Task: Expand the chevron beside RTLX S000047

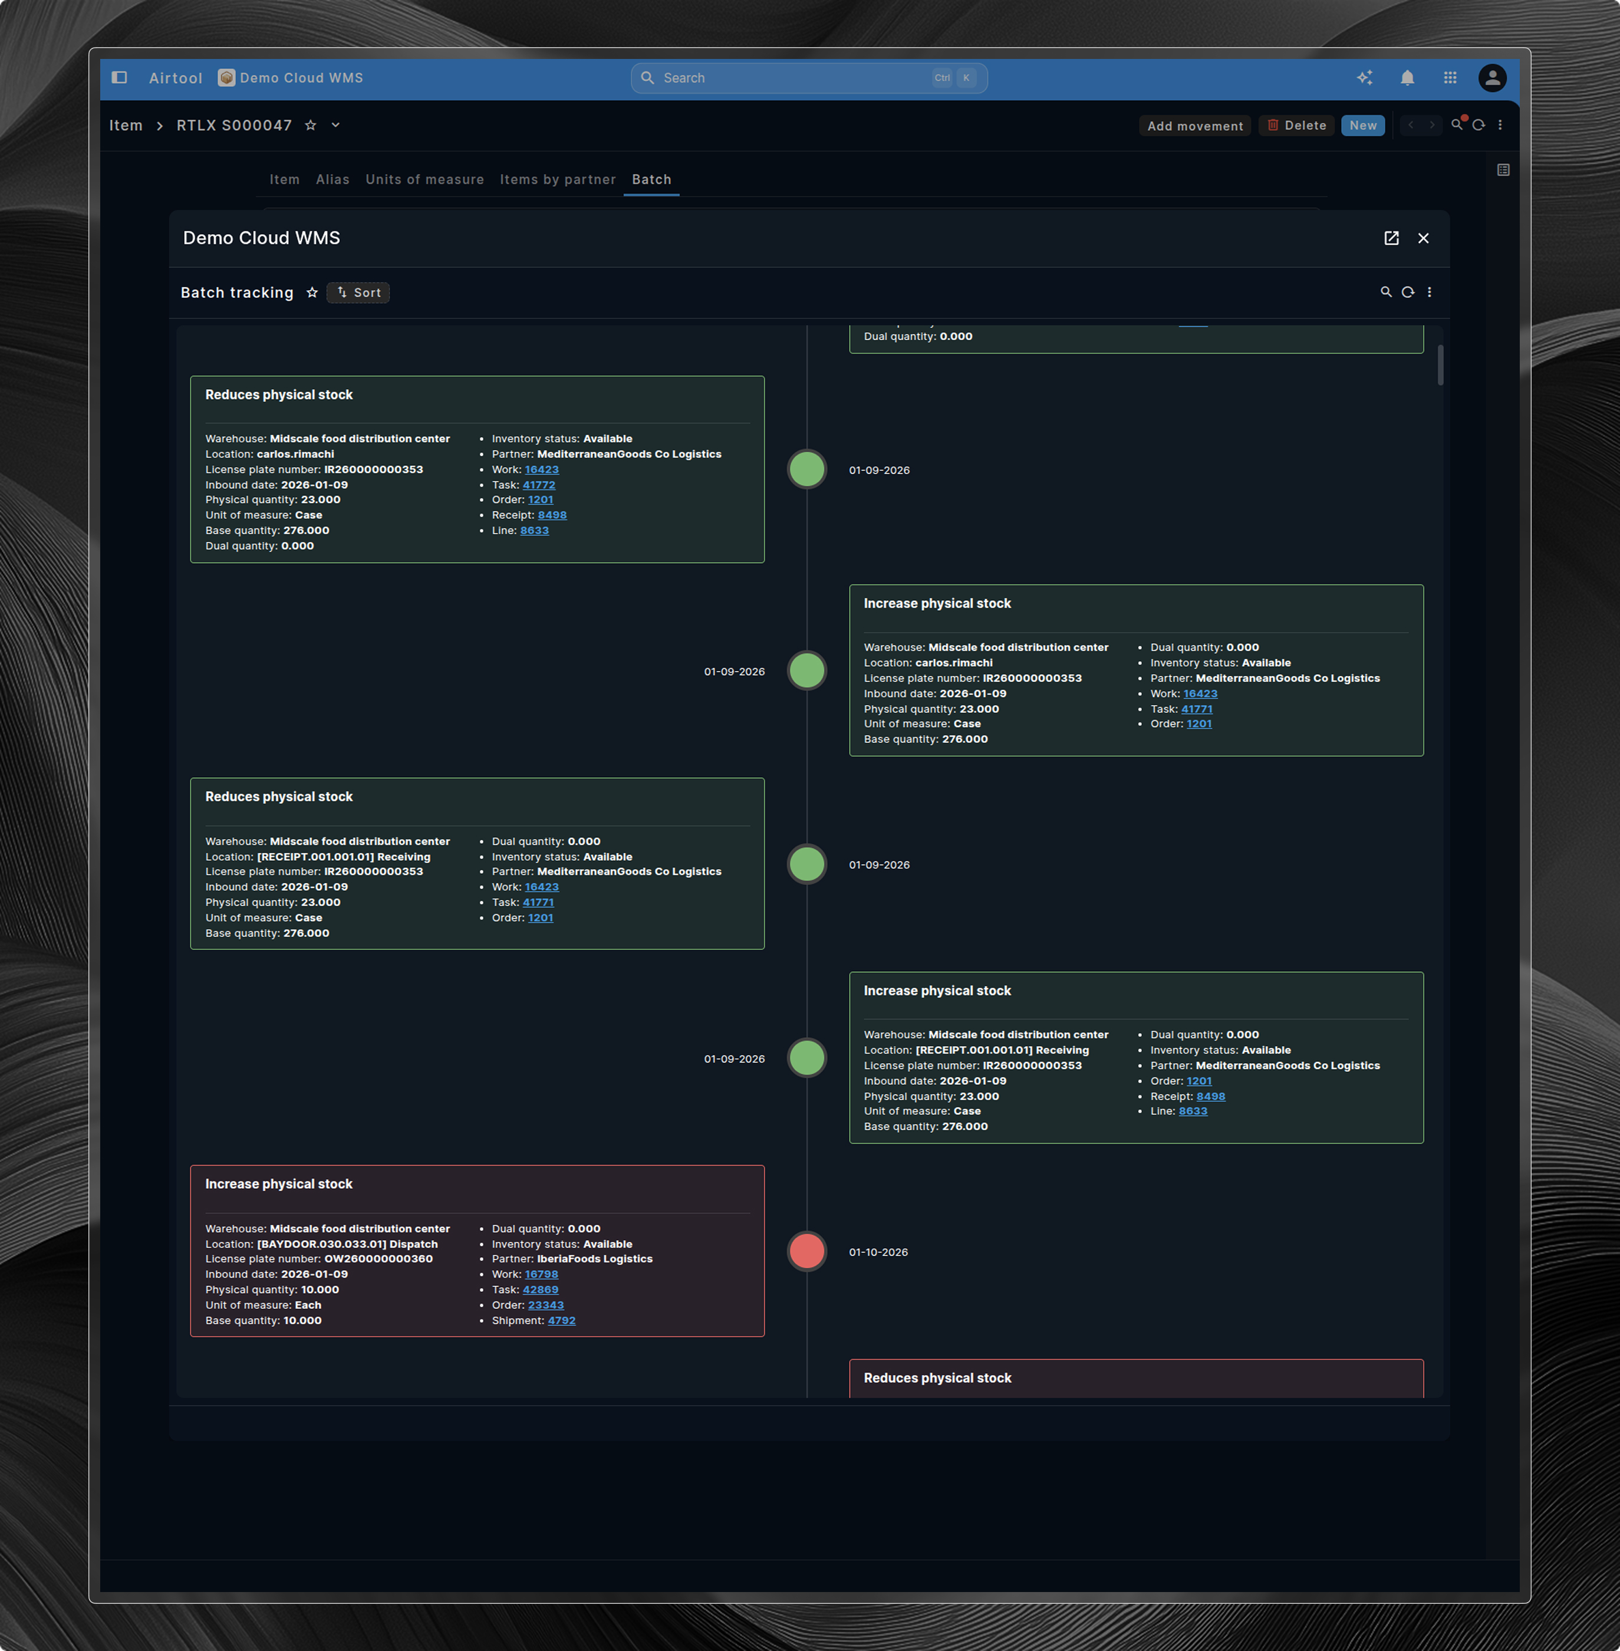Action: pyautogui.click(x=336, y=125)
